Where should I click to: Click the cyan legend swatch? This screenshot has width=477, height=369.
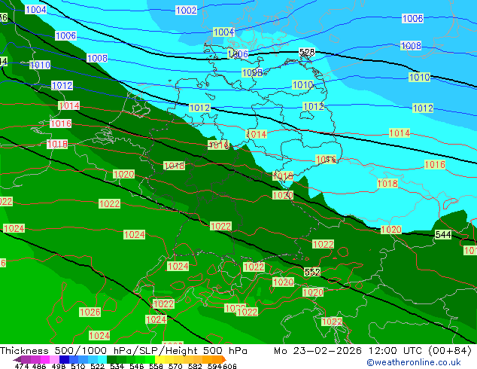[102, 360]
